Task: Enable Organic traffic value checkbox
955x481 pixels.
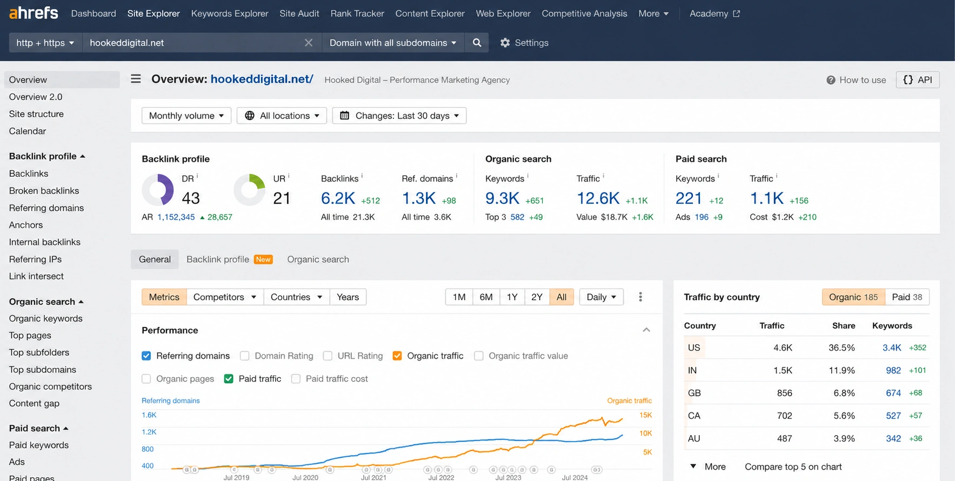Action: [479, 356]
